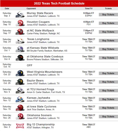Click the Murray State Racers helmet icon
118x131 pixels.
point(20,14)
